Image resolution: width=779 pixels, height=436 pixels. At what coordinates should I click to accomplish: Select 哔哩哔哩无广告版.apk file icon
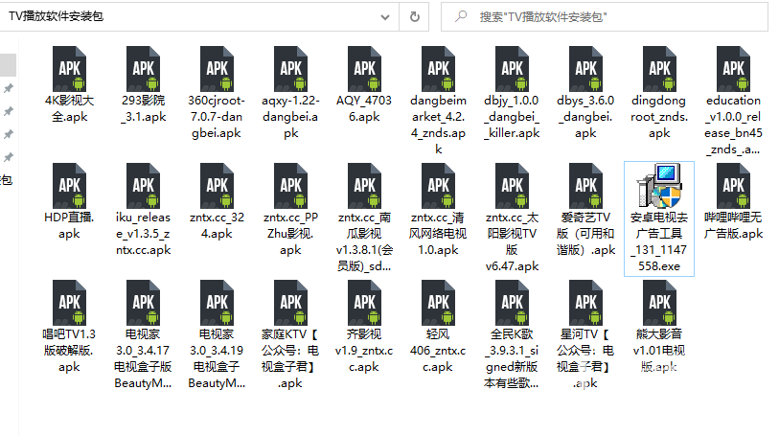733,186
